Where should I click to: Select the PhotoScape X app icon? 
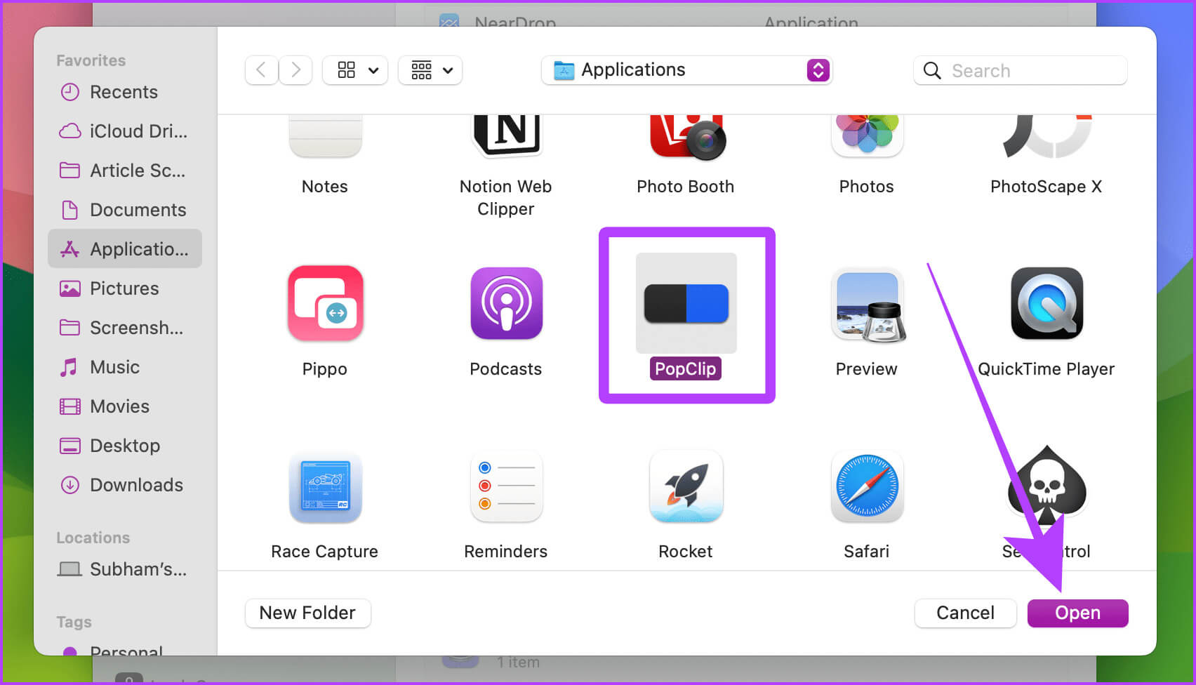pos(1047,136)
